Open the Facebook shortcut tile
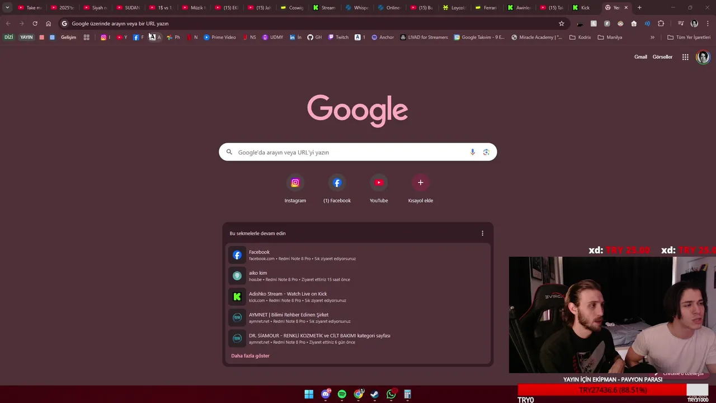Viewport: 716px width, 403px height. 337,189
